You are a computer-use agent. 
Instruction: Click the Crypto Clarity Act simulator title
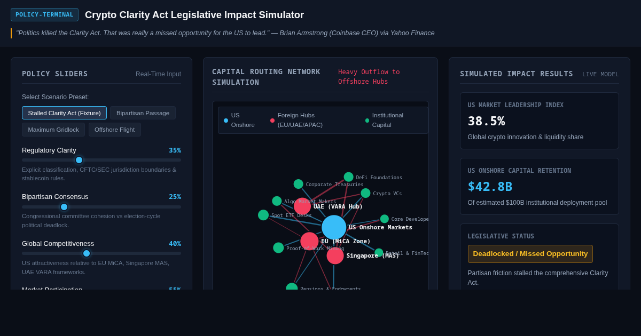click(x=194, y=15)
